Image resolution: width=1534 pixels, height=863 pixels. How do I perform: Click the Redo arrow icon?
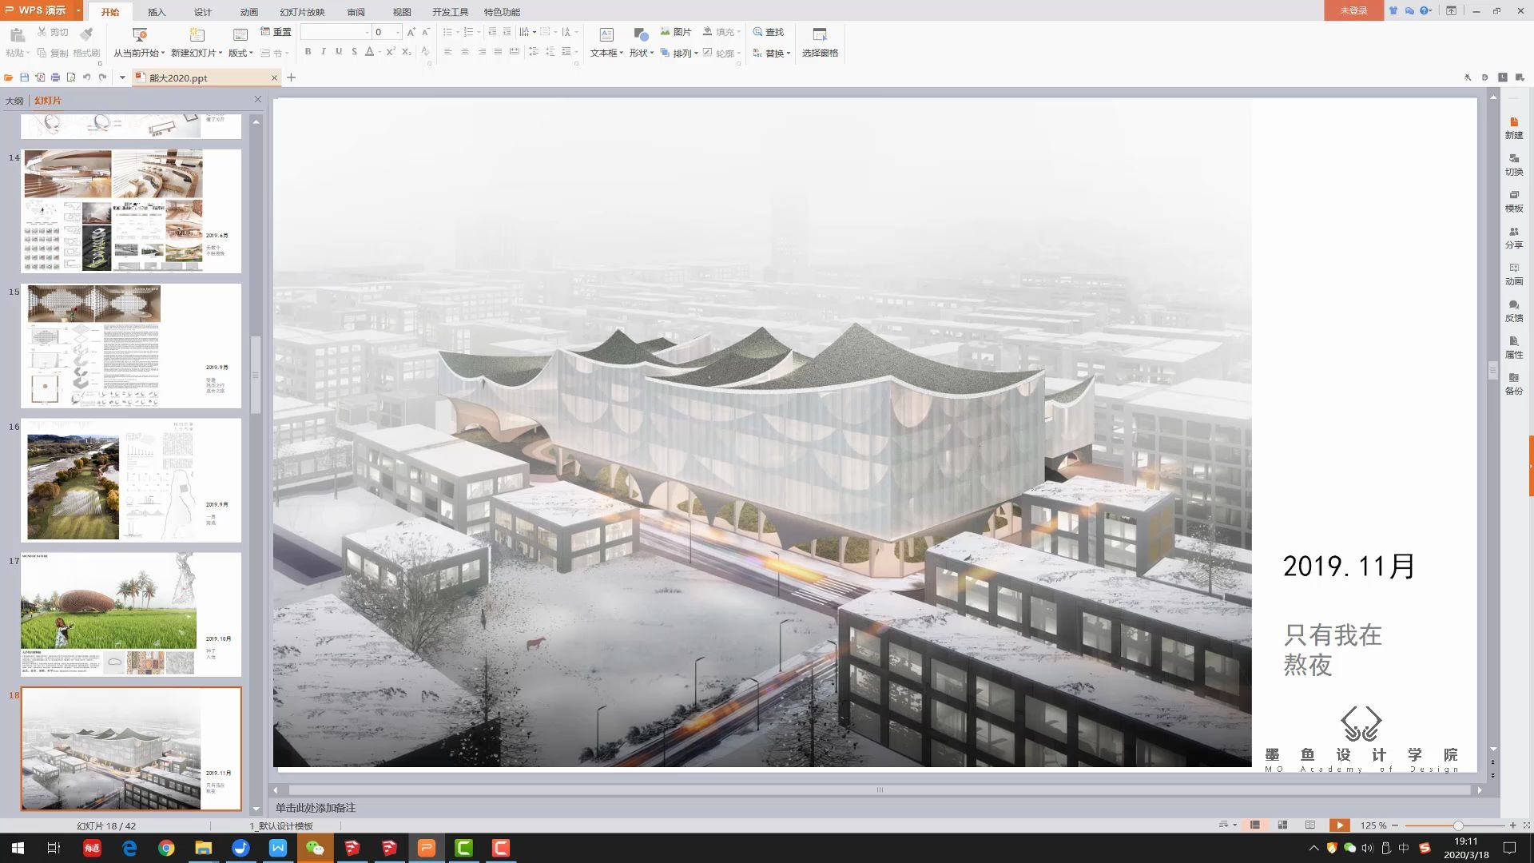pos(102,78)
